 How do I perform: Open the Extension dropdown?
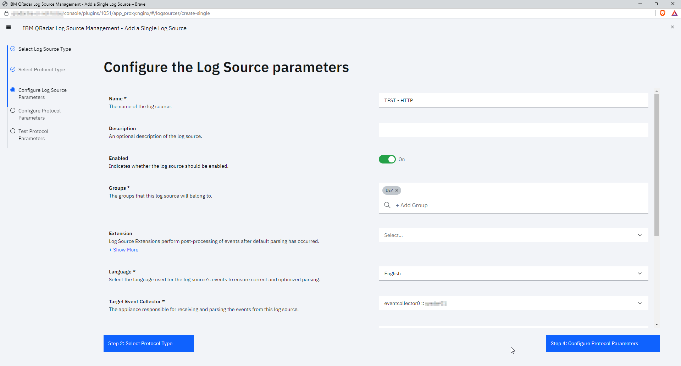click(513, 235)
